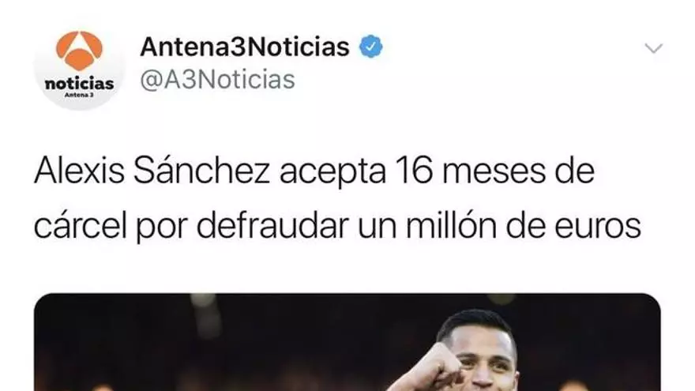Click 'Alexis Sánchez' in the tweet text
The height and width of the screenshot is (391, 695).
[152, 171]
